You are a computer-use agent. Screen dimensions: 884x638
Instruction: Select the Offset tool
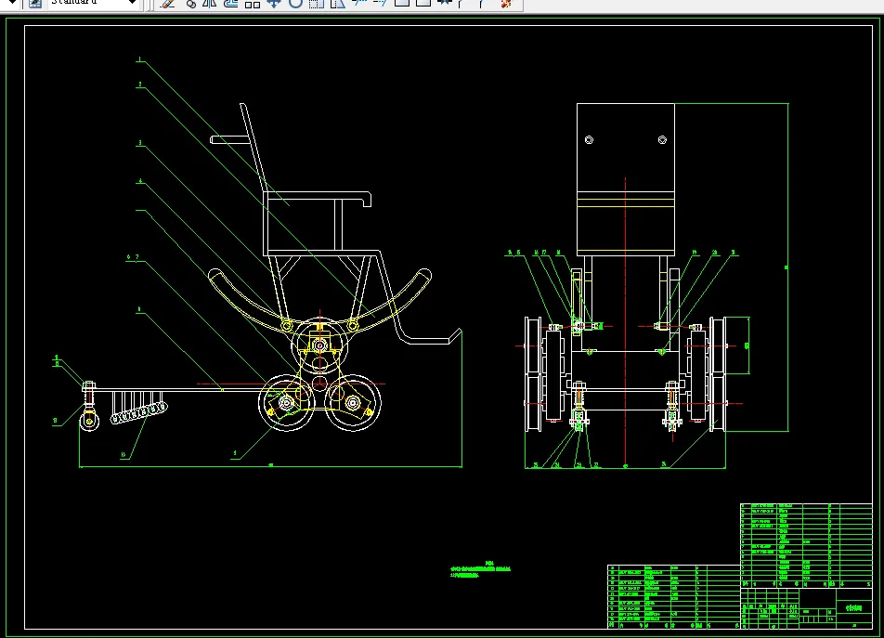point(230,4)
